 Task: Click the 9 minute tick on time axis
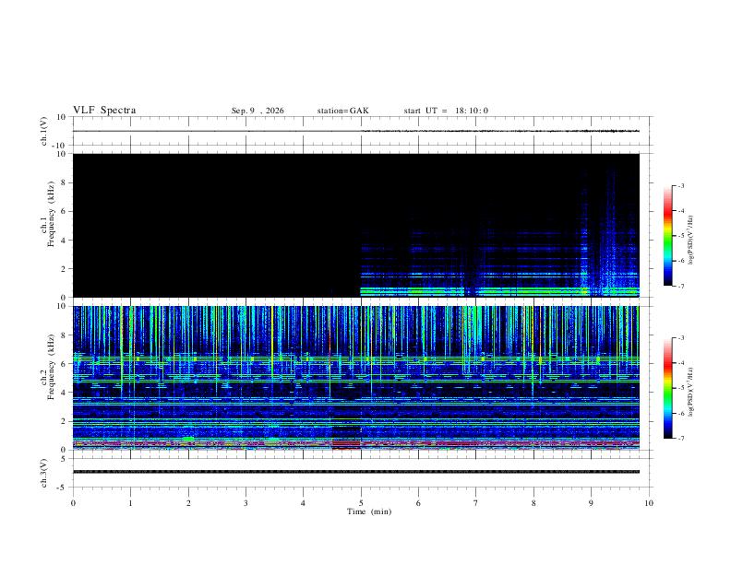[591, 503]
